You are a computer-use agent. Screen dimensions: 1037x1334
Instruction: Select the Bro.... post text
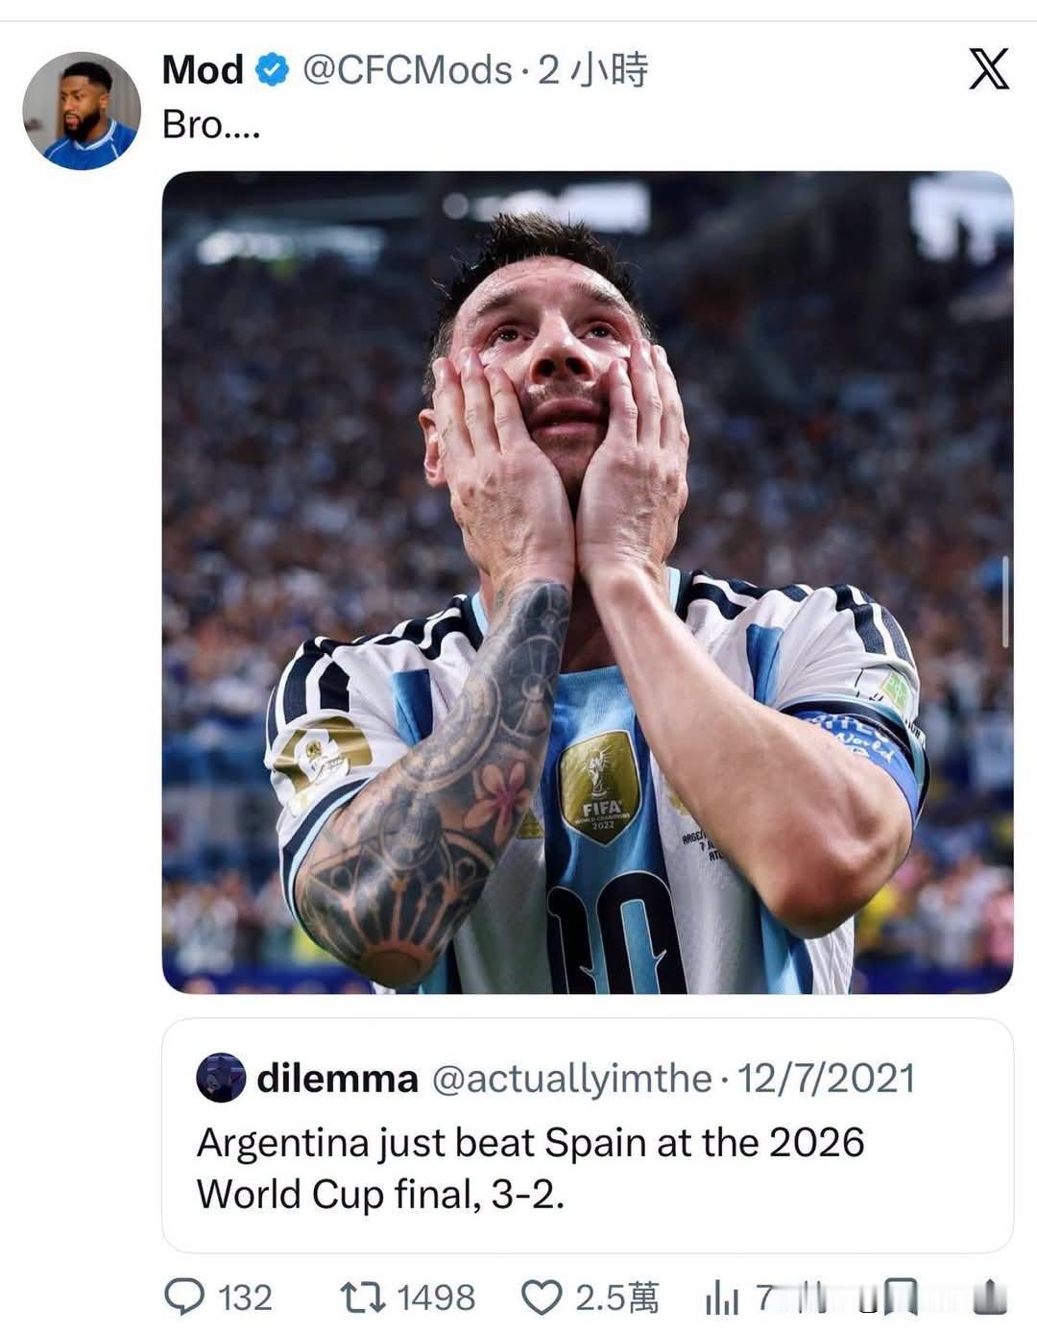click(211, 125)
